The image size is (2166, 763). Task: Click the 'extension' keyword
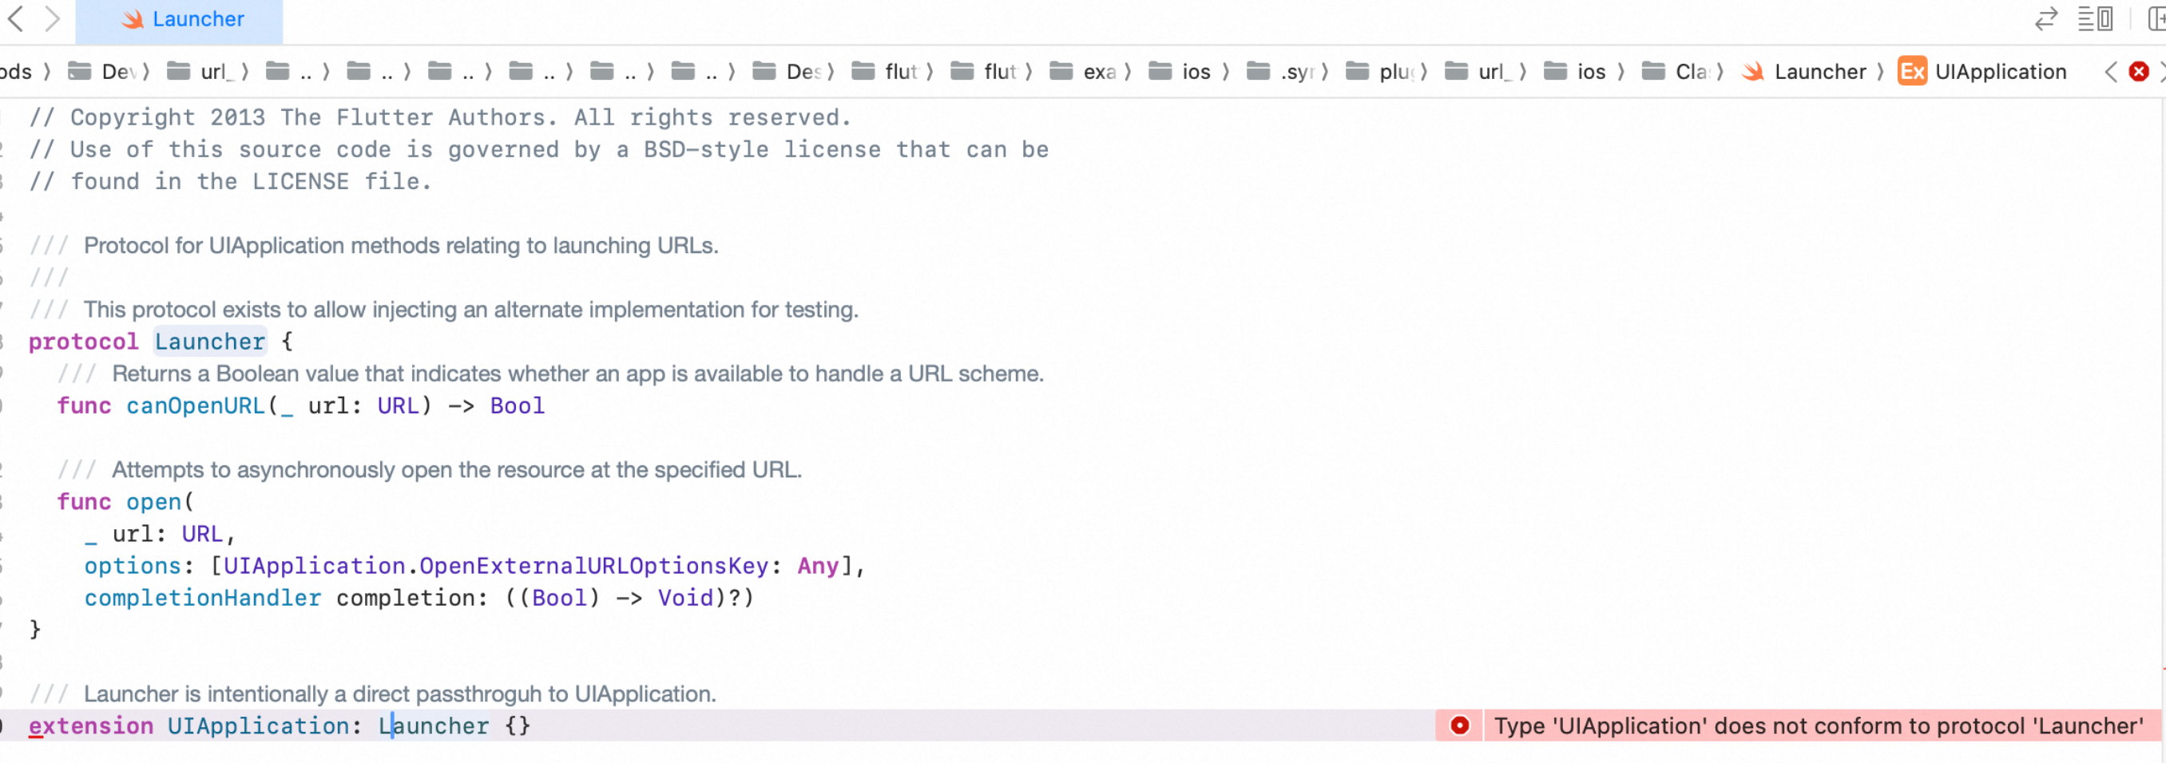[91, 725]
